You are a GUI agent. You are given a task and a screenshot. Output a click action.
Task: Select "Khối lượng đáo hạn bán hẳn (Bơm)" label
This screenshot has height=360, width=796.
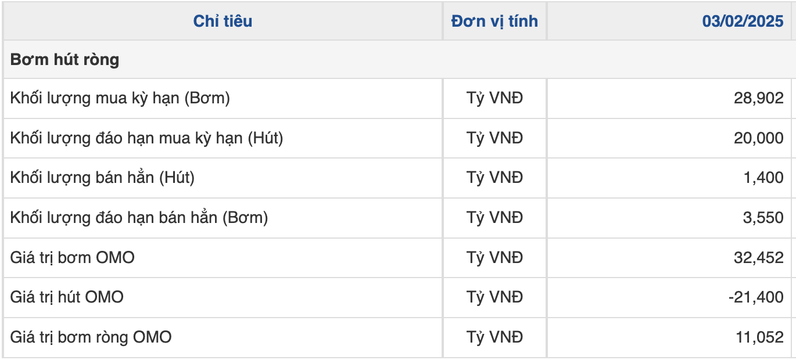(x=139, y=218)
